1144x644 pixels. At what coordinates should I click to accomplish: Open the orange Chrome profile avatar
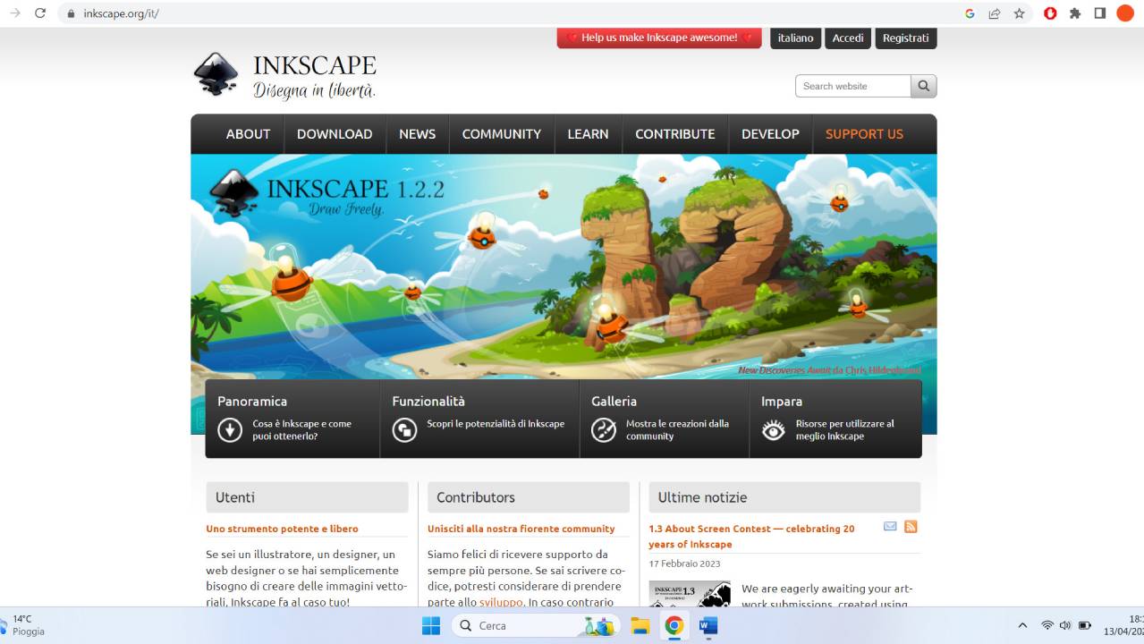click(x=1125, y=13)
